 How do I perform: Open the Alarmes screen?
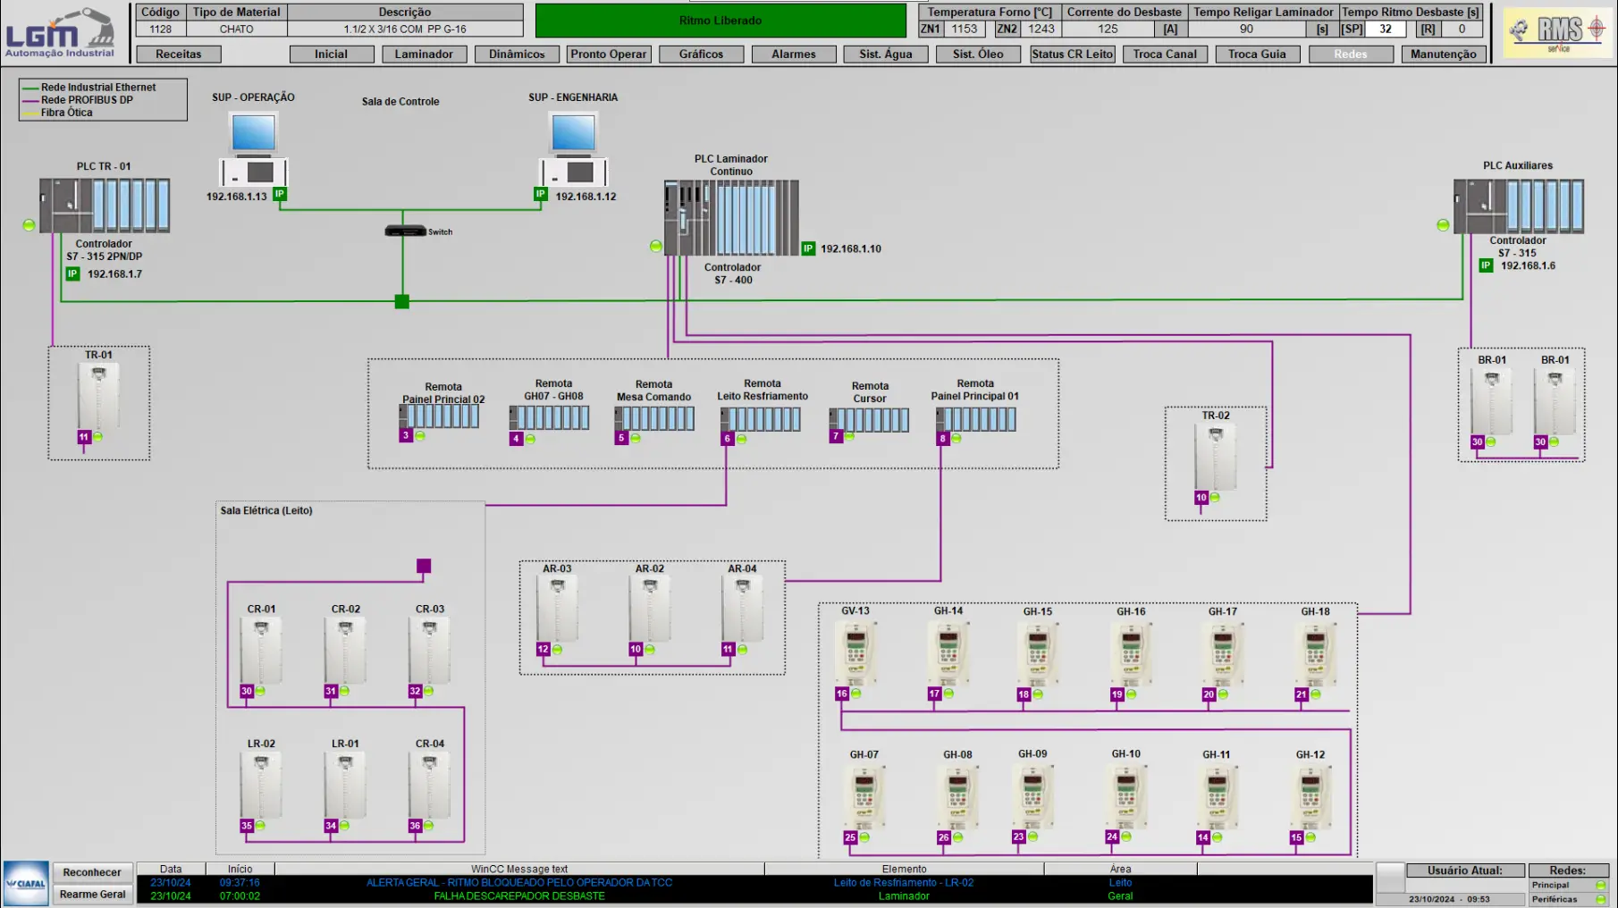(x=793, y=55)
